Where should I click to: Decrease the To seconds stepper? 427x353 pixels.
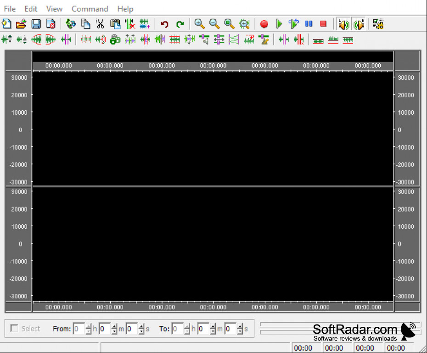click(x=240, y=331)
